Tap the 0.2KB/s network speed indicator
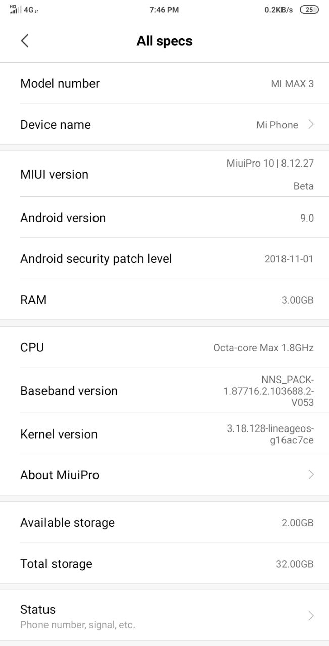Screen dimensions: 329x646 (278, 10)
